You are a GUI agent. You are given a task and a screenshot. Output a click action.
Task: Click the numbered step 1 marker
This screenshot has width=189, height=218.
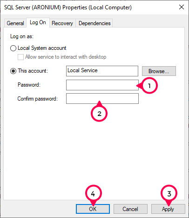click(x=149, y=86)
